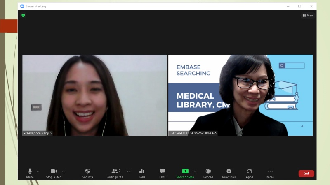Select Chompunuch Saravudecha's video tile
This screenshot has width=330, height=185.
point(240,95)
